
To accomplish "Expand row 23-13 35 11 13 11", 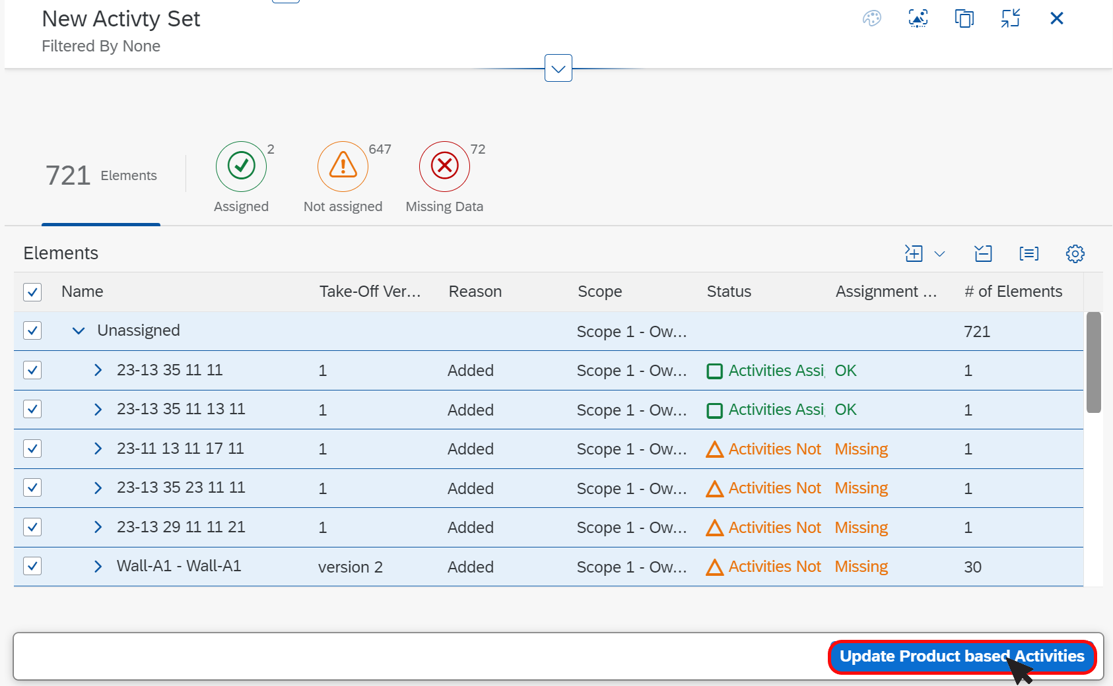I will 98,409.
